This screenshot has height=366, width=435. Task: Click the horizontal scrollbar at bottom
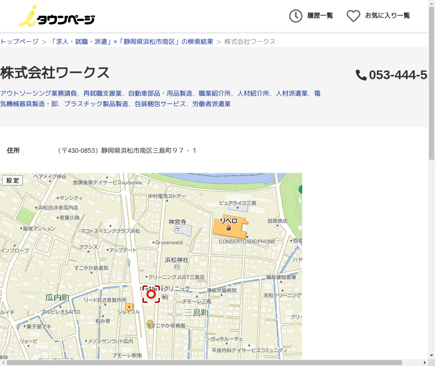click(204, 362)
